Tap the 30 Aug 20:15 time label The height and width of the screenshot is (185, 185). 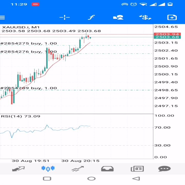(80, 161)
